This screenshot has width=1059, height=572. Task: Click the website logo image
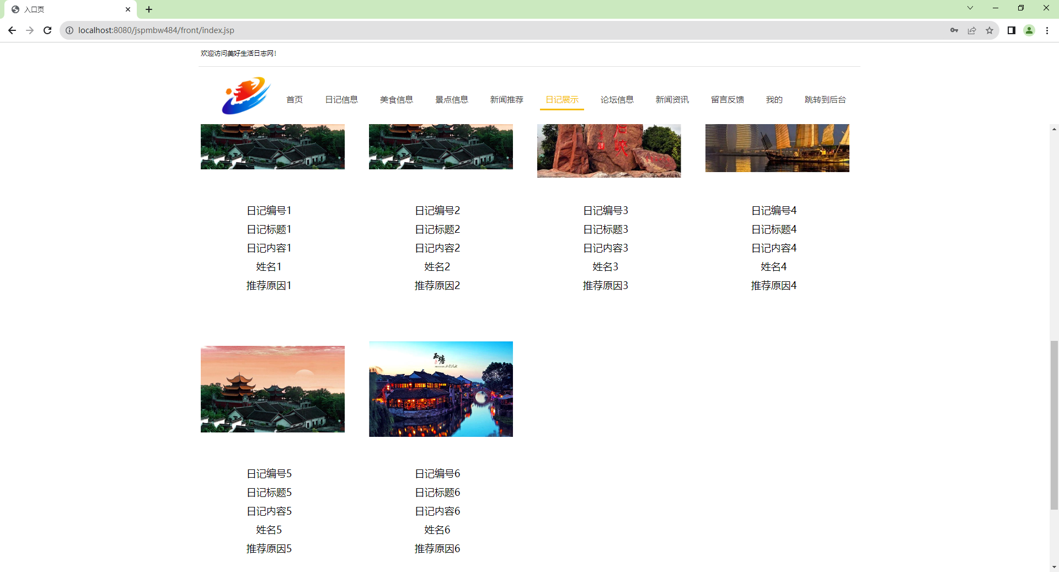tap(245, 95)
